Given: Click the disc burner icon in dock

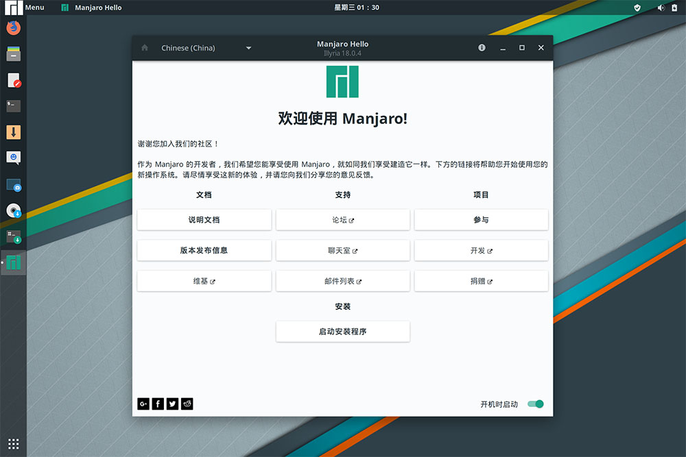Looking at the screenshot, I should (x=13, y=210).
